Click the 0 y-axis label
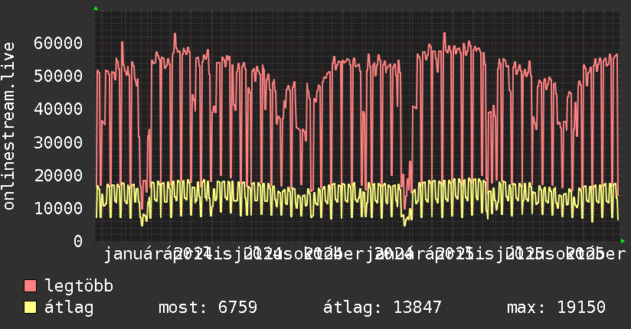Screen dimensions: 631x329 [78, 241]
